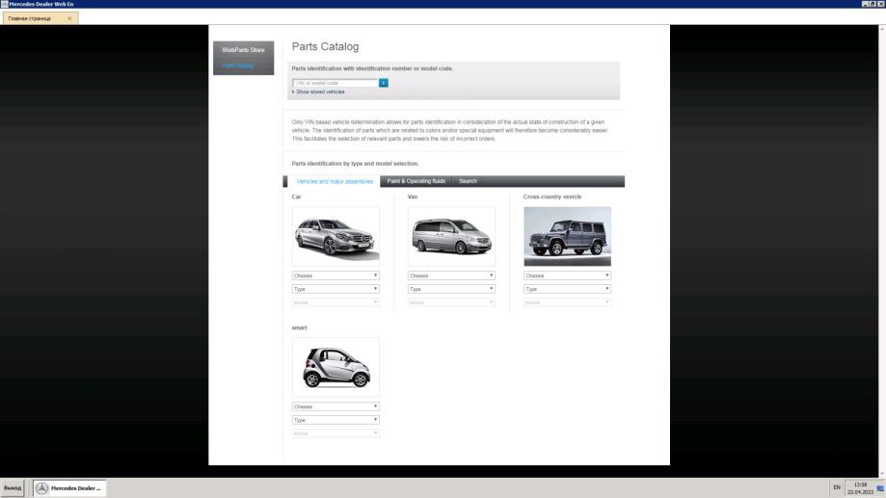The width and height of the screenshot is (886, 498).
Task: Open Model dropdown under smart
Action: click(336, 433)
